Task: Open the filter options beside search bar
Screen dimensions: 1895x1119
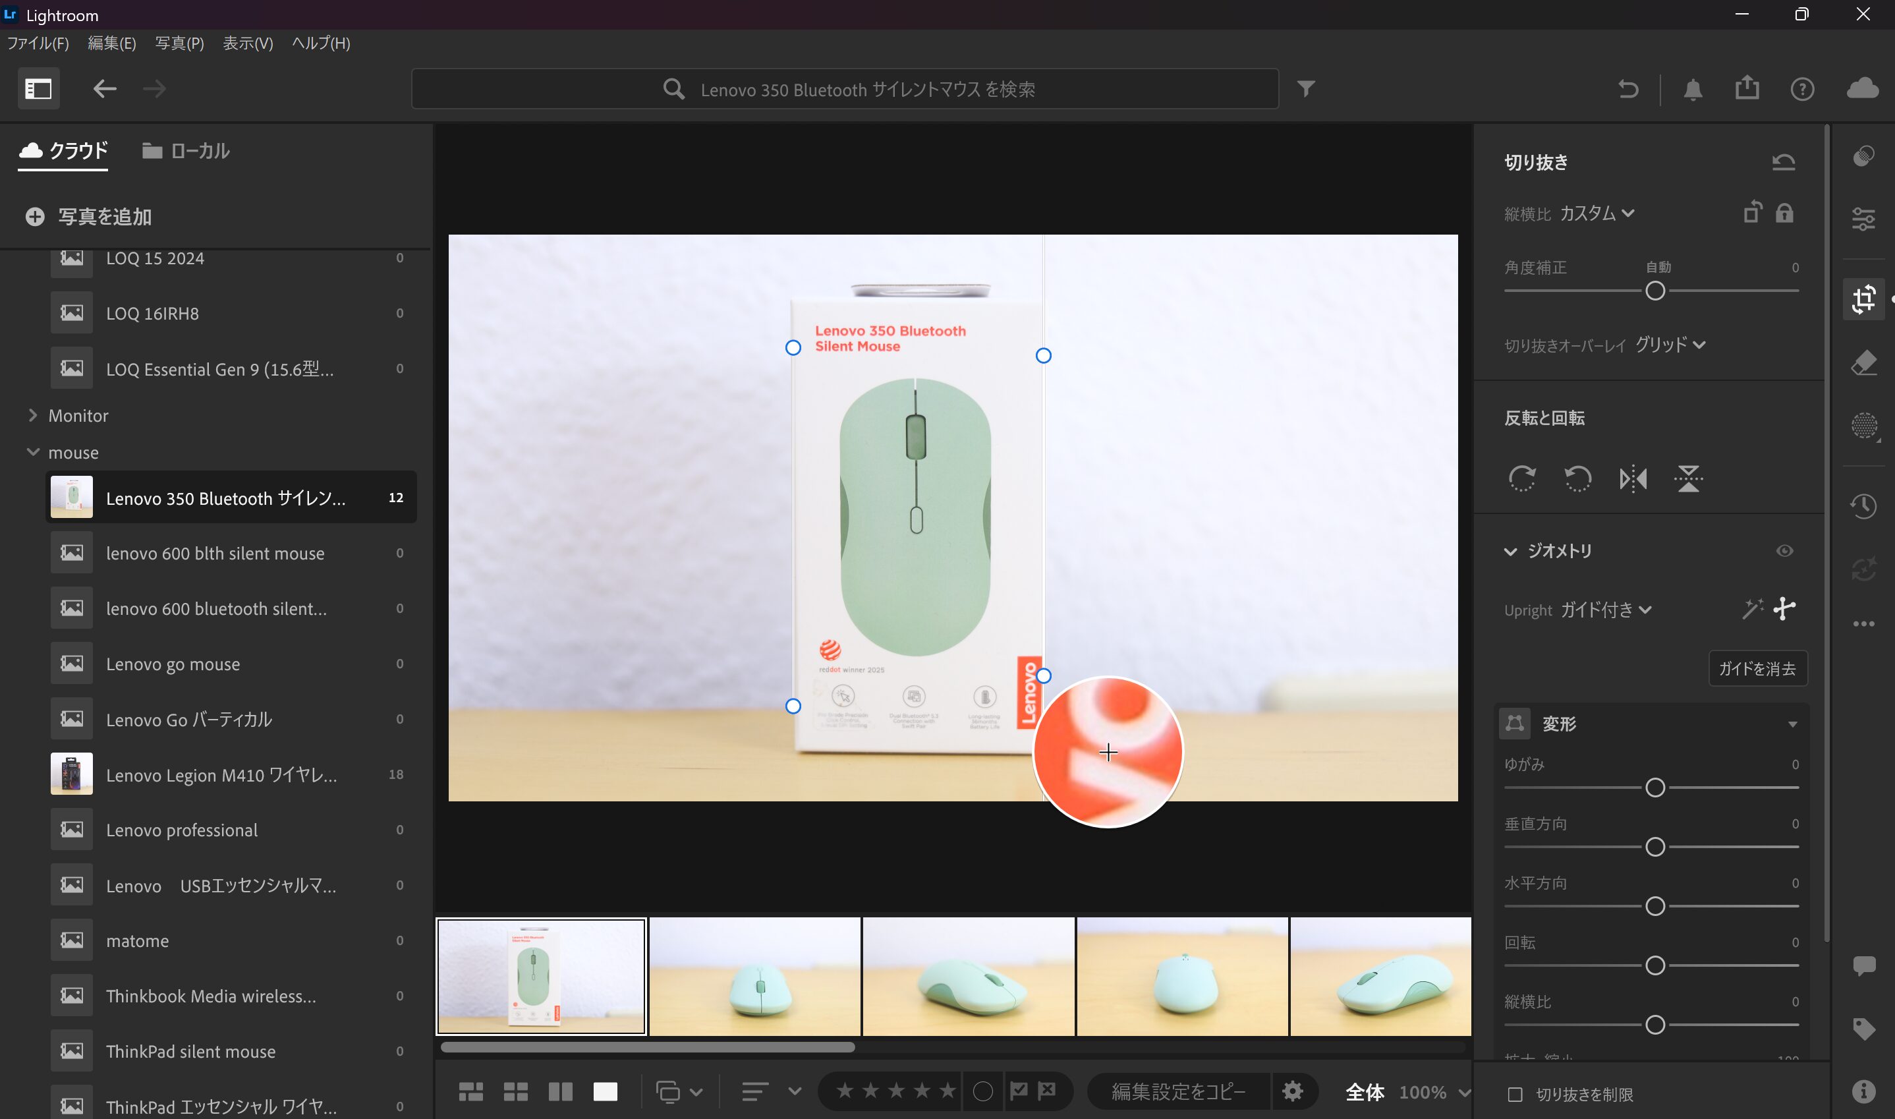Action: click(x=1307, y=88)
